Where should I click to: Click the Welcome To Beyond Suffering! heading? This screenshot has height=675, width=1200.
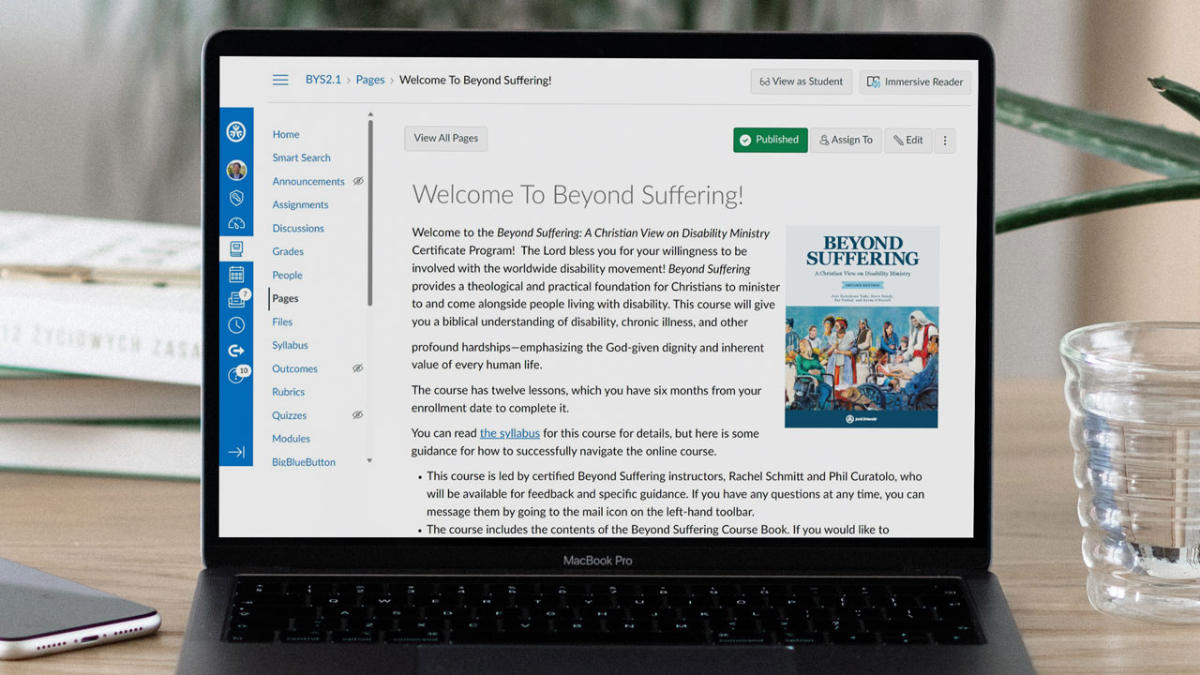point(577,195)
